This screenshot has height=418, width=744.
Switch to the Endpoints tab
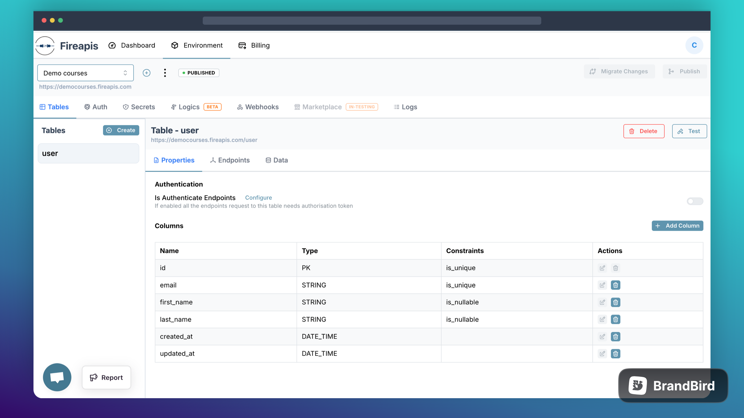click(x=229, y=160)
